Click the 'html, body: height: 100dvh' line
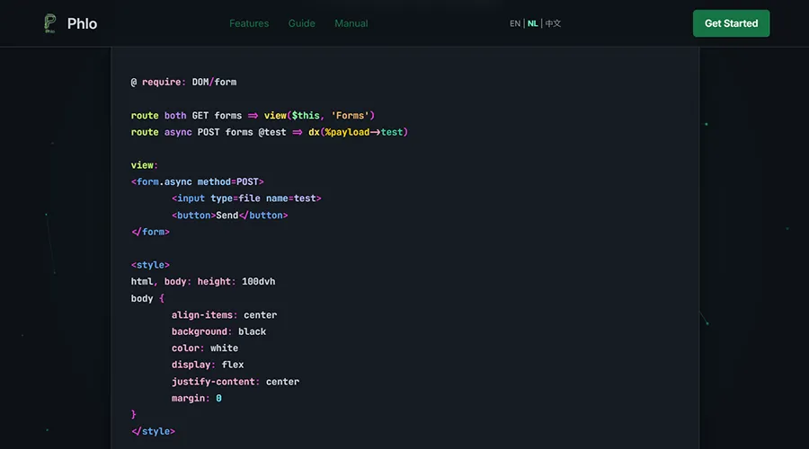The image size is (809, 449). click(x=203, y=281)
